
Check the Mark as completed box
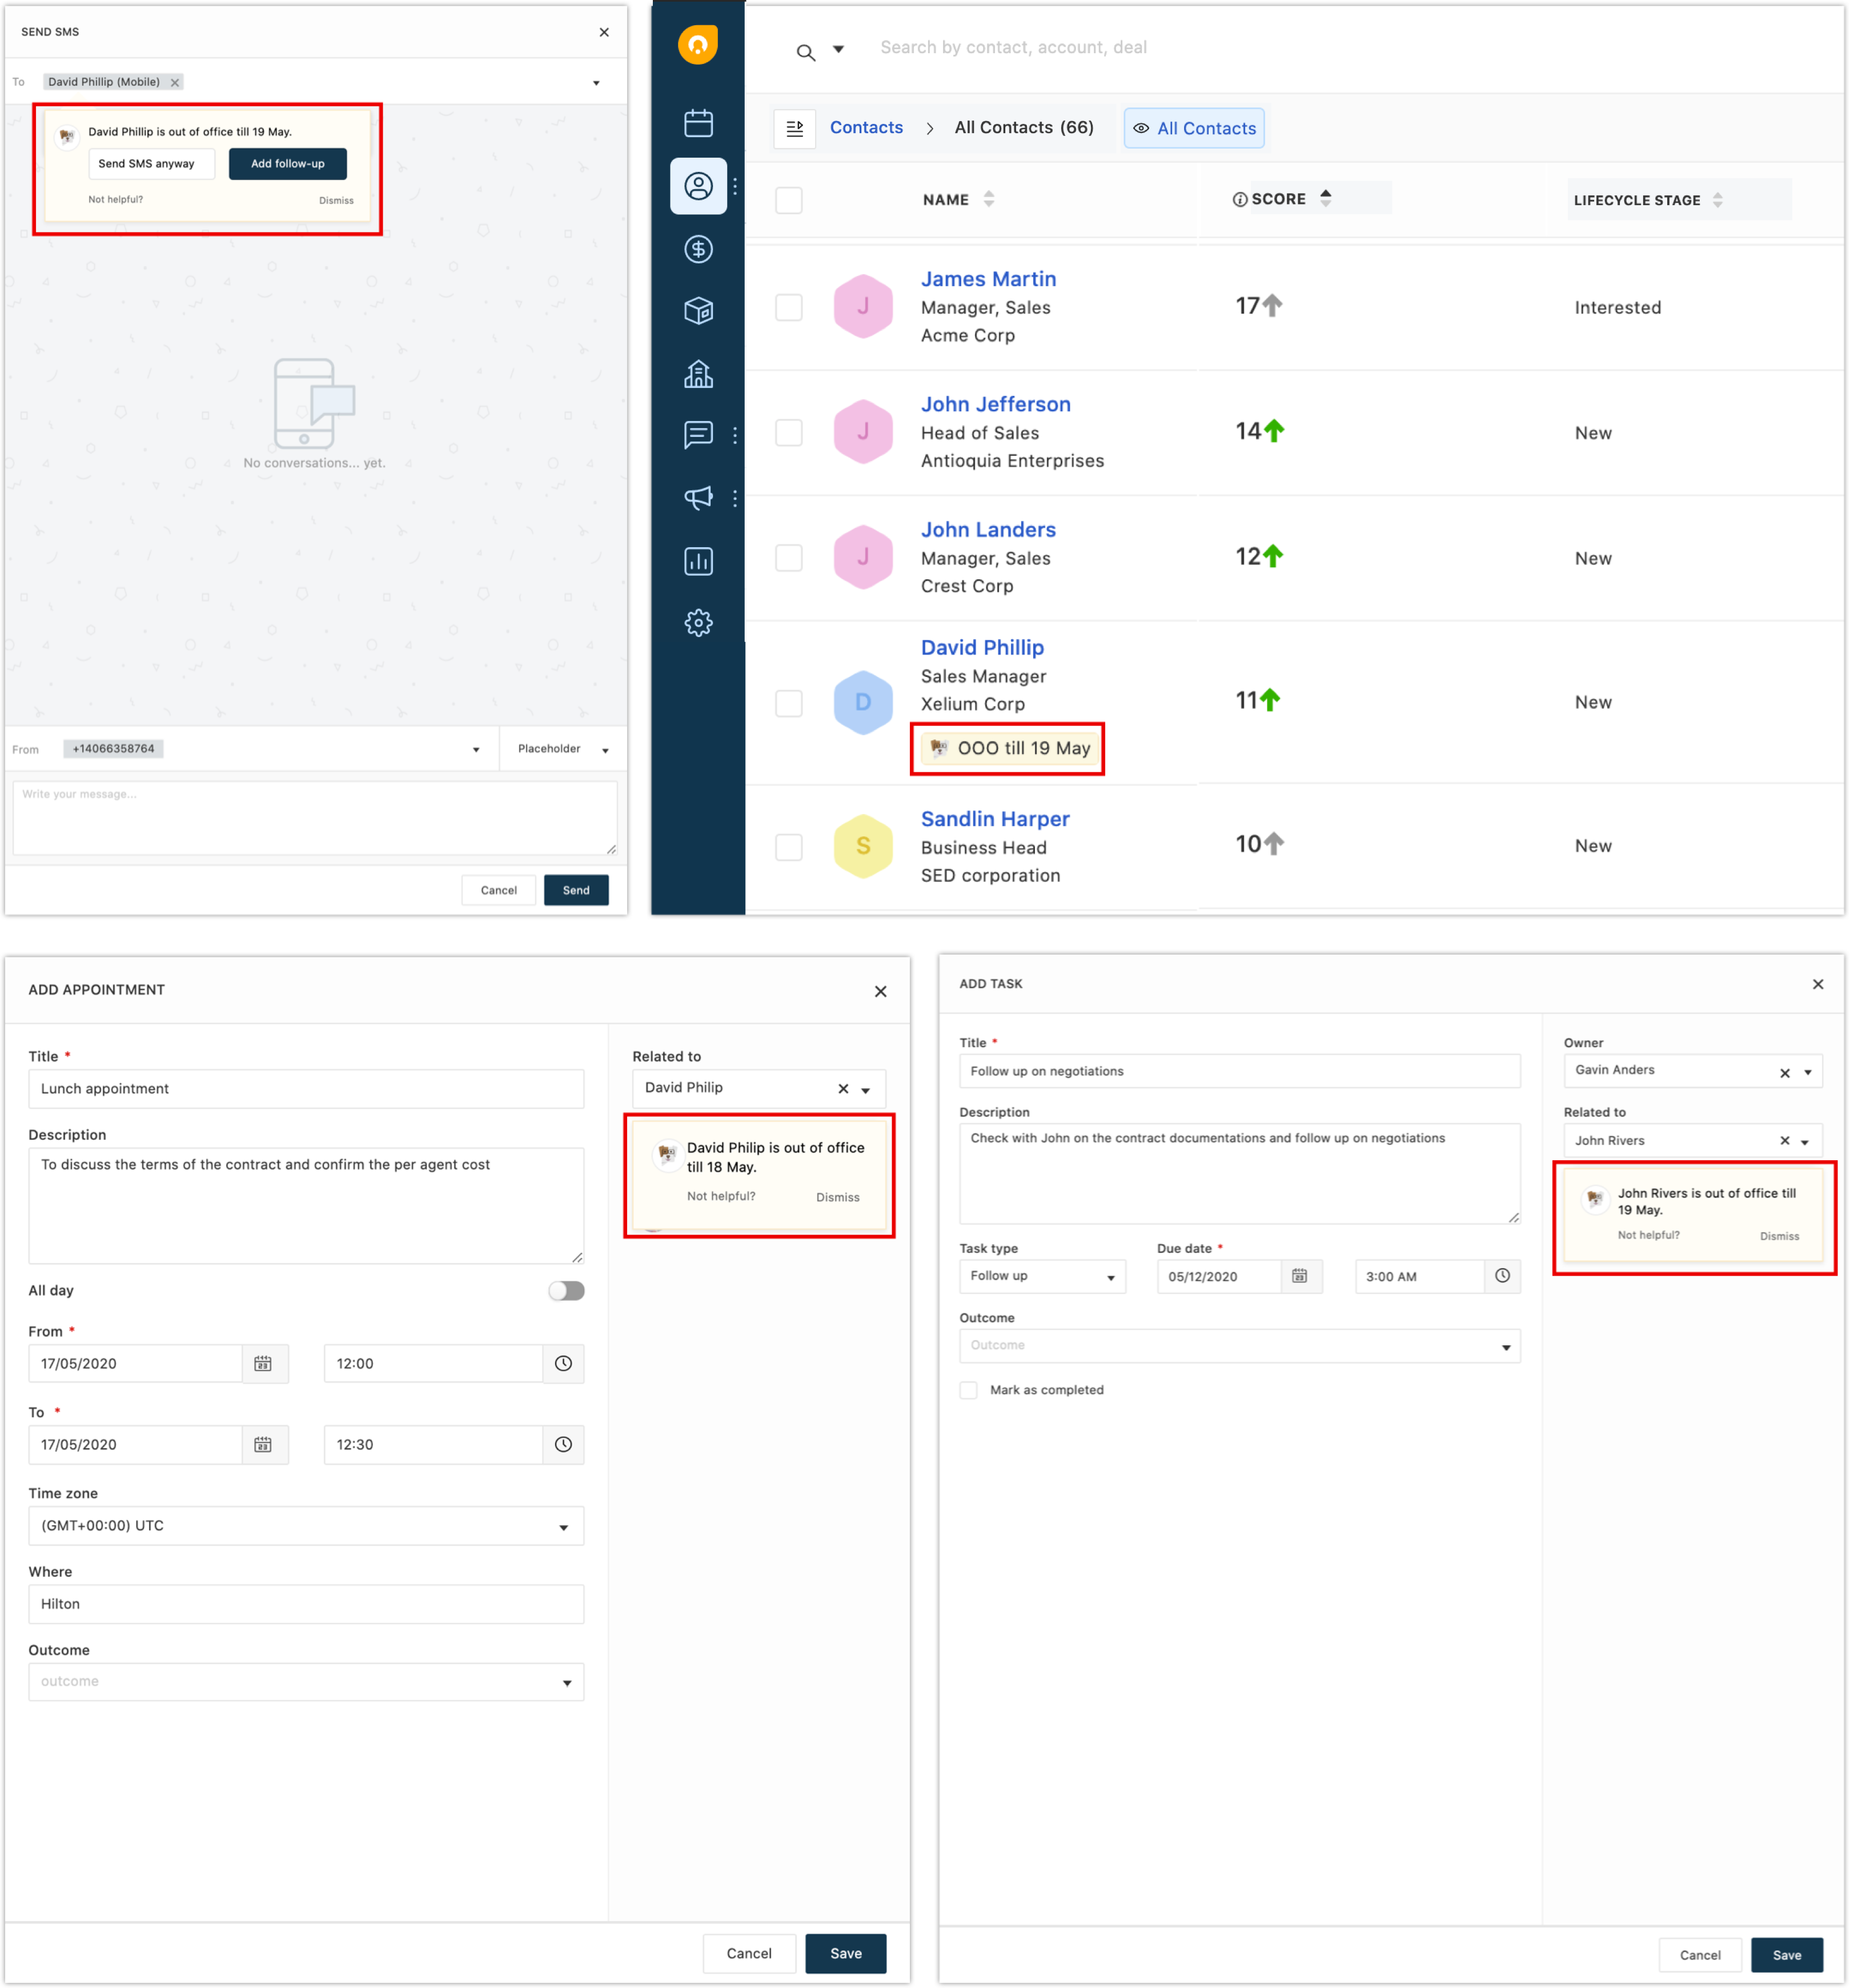click(968, 1390)
